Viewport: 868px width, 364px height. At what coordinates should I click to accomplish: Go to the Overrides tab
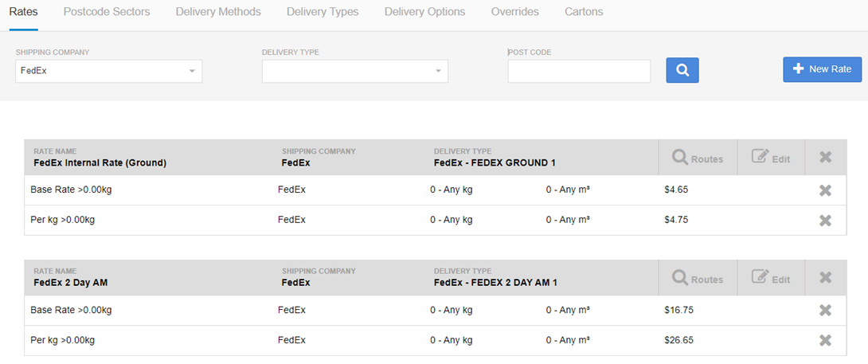click(515, 12)
